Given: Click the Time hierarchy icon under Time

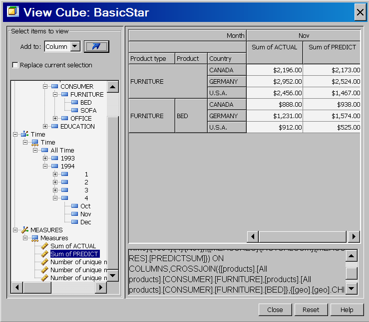Looking at the screenshot, I should coord(34,142).
